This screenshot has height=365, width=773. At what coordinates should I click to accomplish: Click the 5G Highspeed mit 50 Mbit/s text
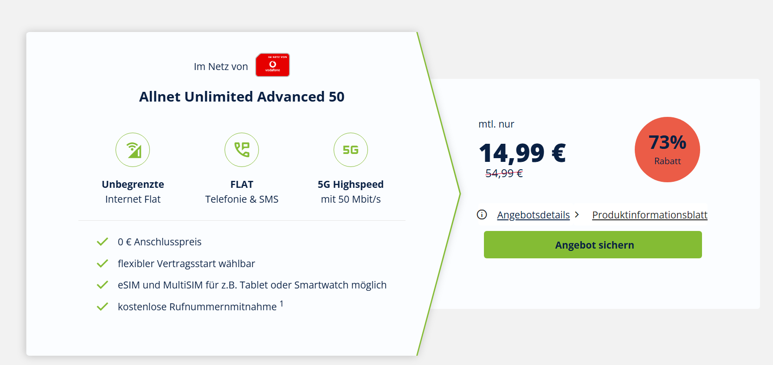coord(351,192)
